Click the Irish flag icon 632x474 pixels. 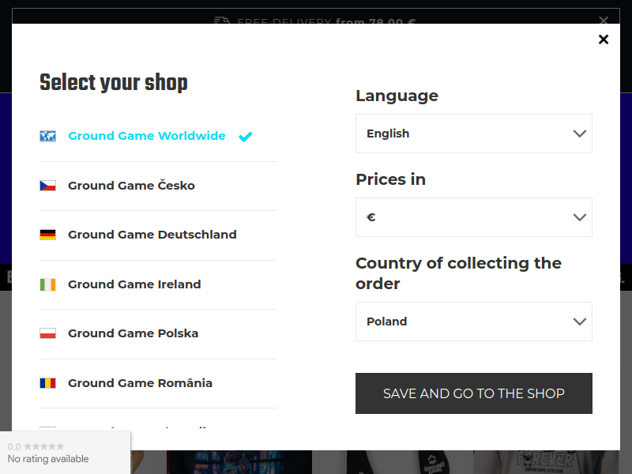click(47, 284)
